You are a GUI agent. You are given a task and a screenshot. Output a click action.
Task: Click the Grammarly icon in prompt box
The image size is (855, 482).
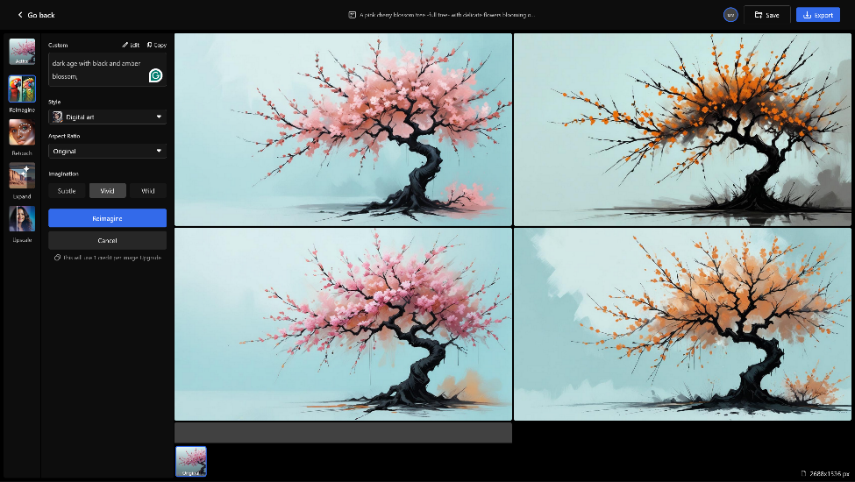click(x=155, y=75)
